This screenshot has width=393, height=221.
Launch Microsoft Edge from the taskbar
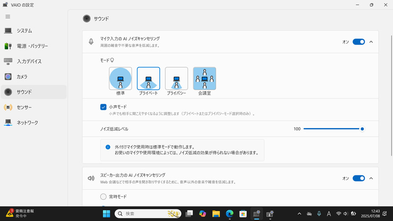pos(229,214)
